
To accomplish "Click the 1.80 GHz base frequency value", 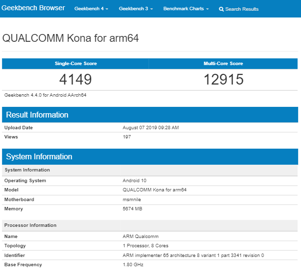I will coord(133,265).
